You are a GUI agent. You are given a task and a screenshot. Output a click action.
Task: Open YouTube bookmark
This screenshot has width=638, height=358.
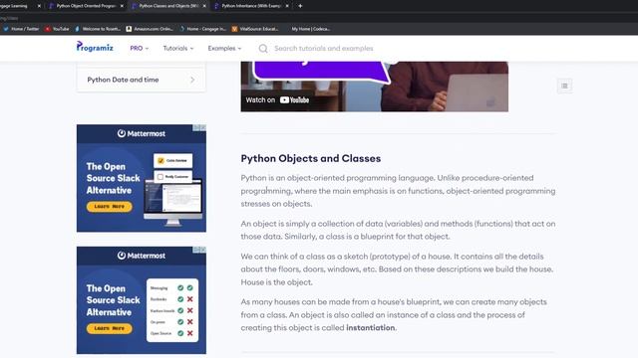pyautogui.click(x=57, y=29)
